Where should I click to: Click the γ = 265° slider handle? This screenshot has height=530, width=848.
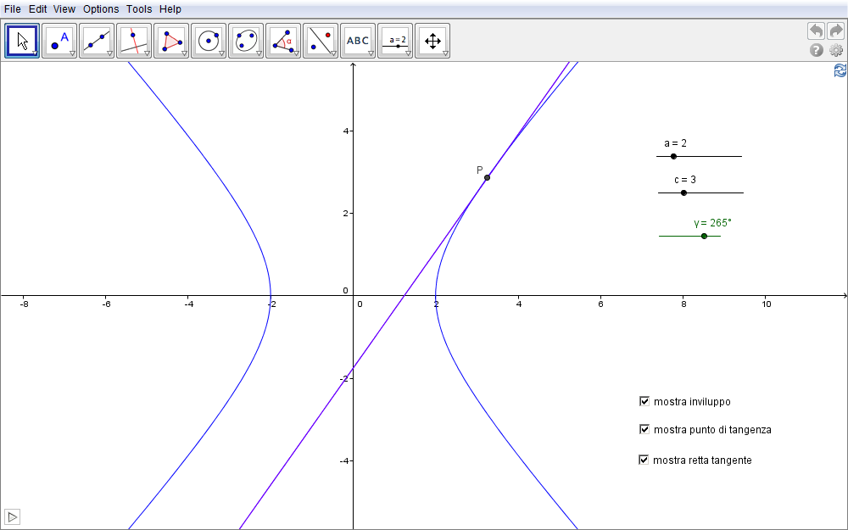click(704, 236)
